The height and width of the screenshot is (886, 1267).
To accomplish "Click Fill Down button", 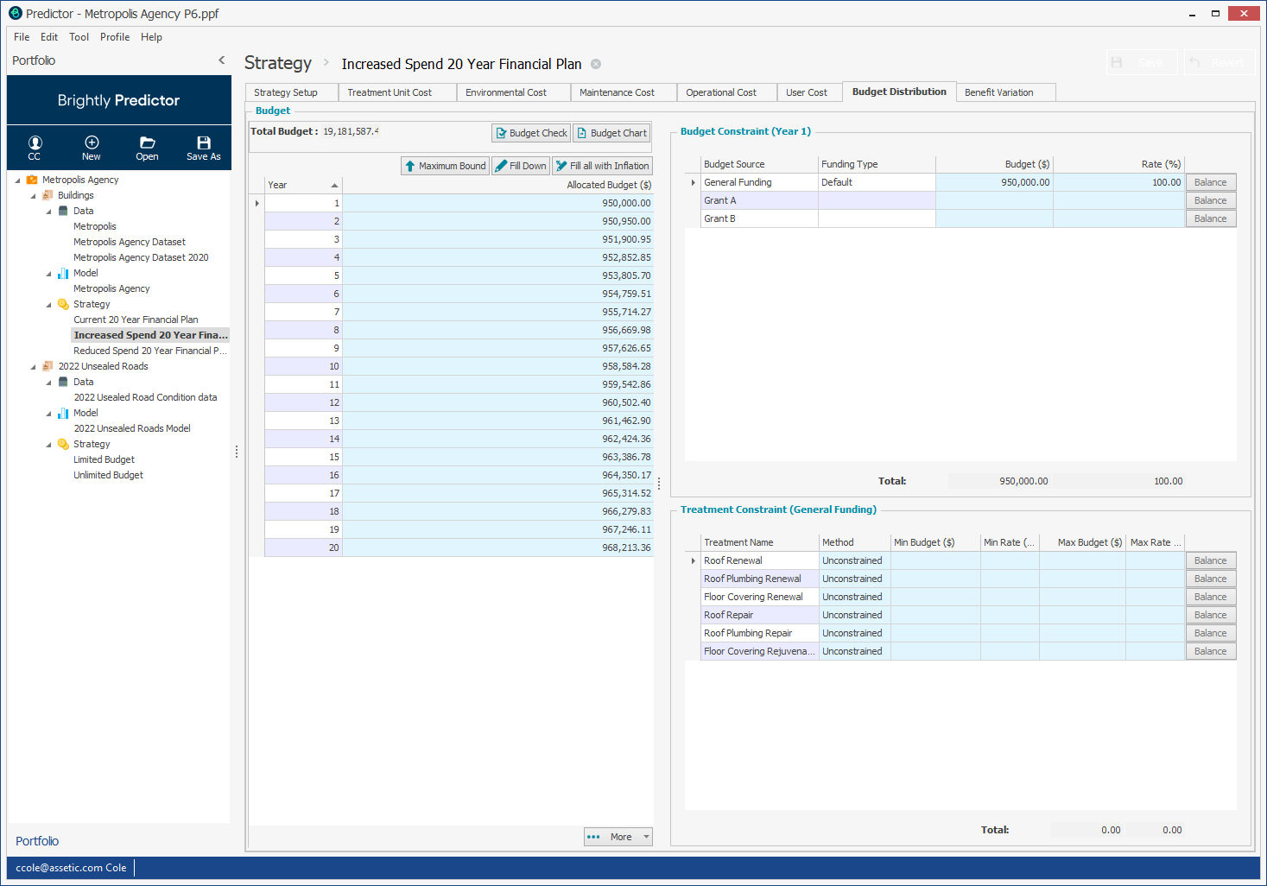I will 521,166.
